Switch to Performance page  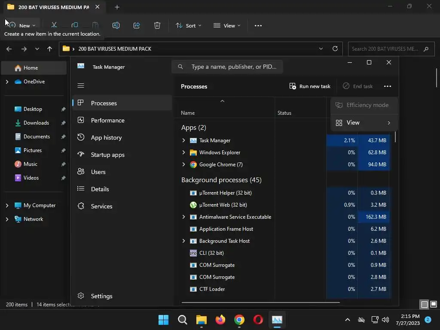tap(122, 120)
